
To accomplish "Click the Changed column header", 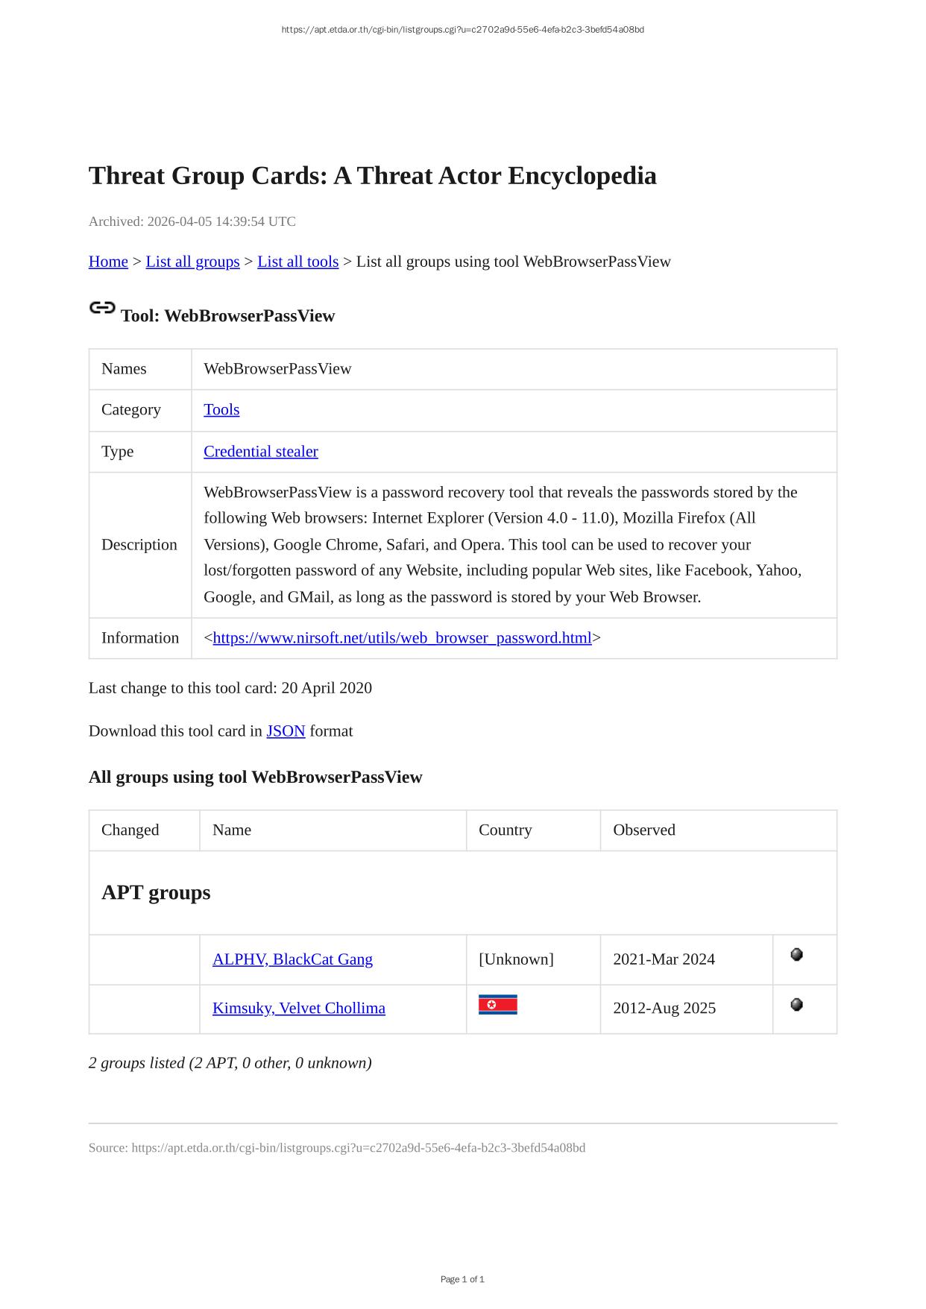I will coord(130,830).
